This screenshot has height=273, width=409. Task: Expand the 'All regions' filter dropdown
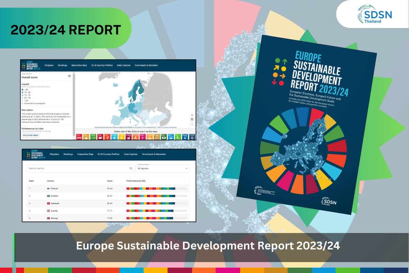click(x=162, y=169)
